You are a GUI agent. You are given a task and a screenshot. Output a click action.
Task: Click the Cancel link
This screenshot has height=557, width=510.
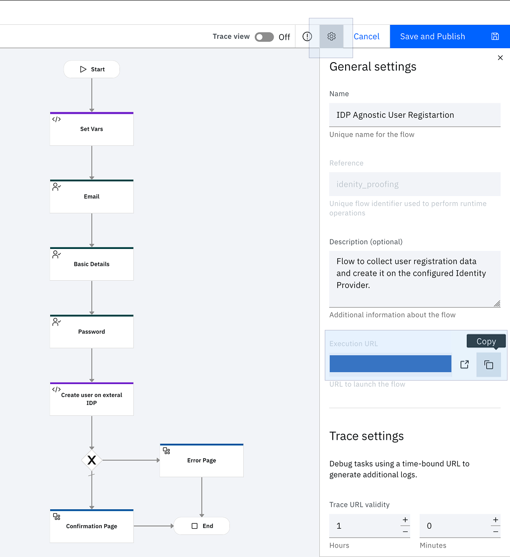(366, 36)
